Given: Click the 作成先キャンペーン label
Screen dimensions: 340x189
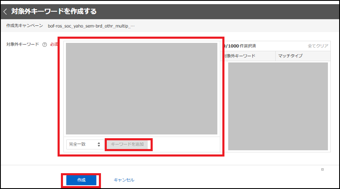Looking at the screenshot, I should point(24,26).
